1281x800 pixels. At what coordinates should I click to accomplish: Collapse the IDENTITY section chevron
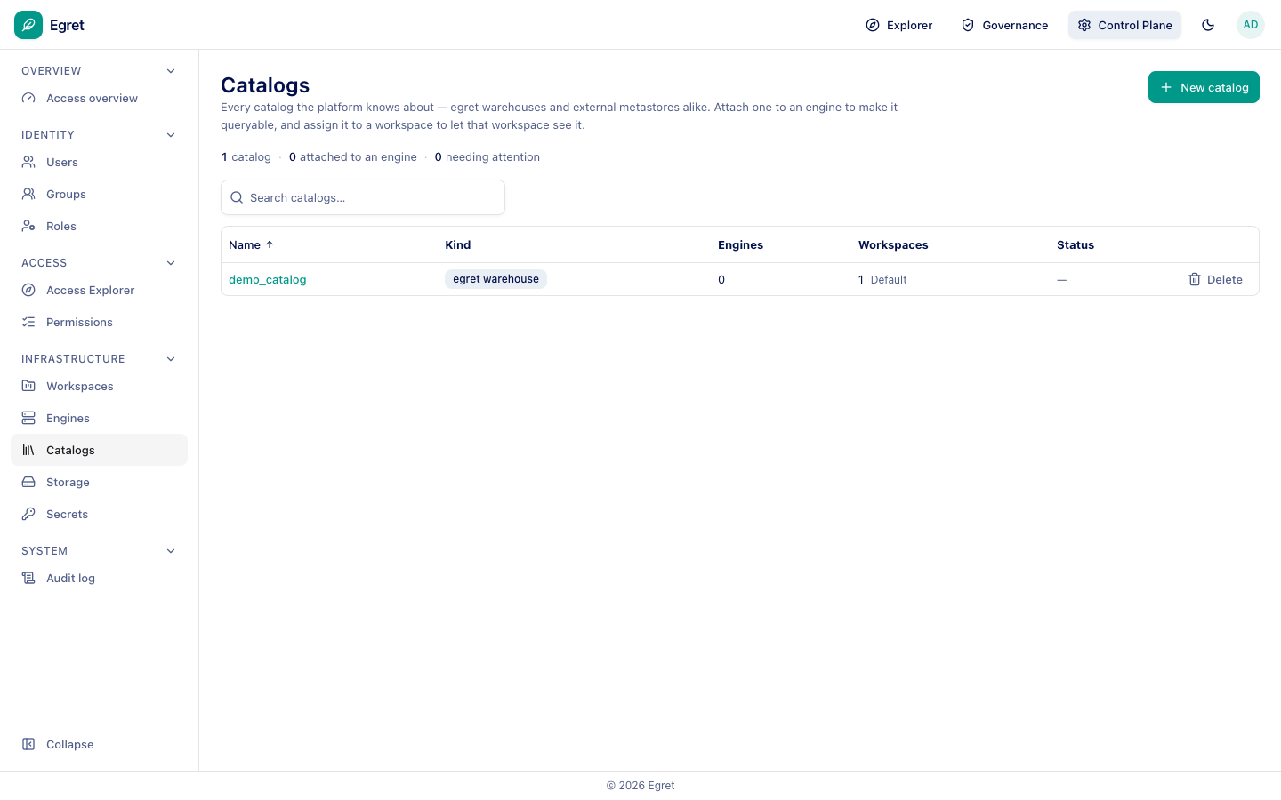(171, 135)
